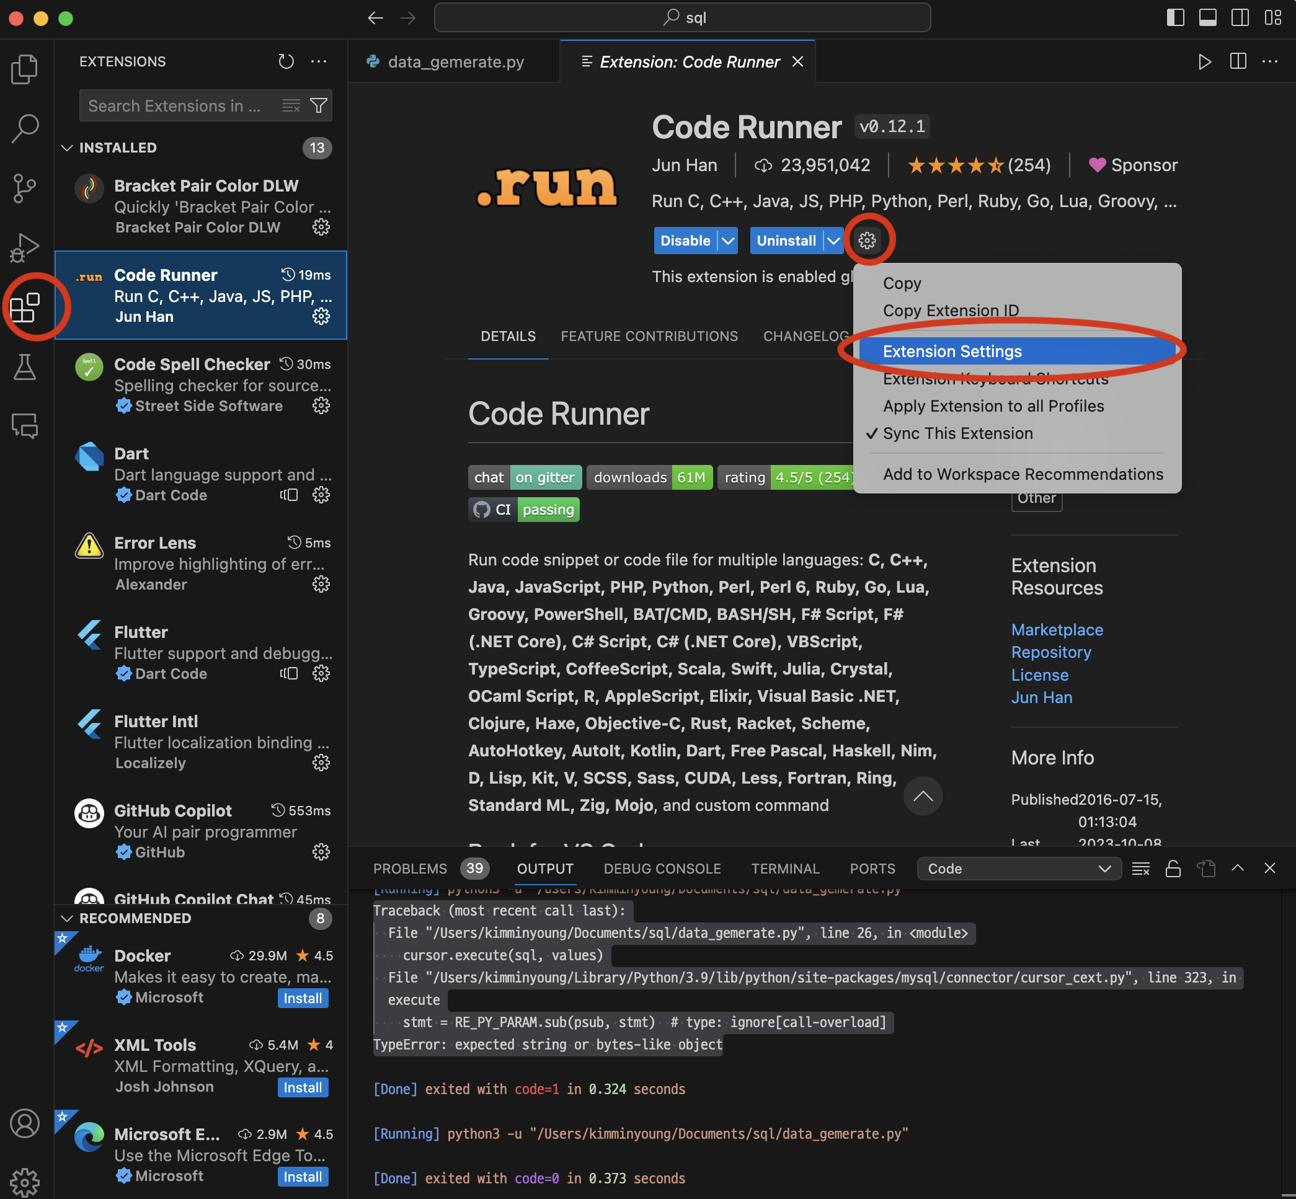
Task: Refresh the extensions list
Action: tap(285, 61)
